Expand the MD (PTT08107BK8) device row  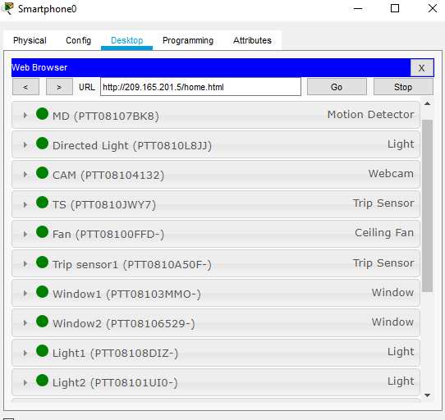point(25,116)
